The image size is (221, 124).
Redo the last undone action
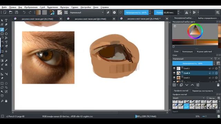coord(30,12)
